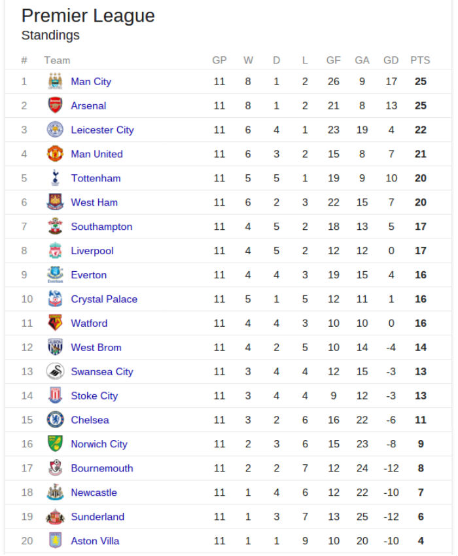Open the Crystal Palace team link
458x556 pixels.
104,299
